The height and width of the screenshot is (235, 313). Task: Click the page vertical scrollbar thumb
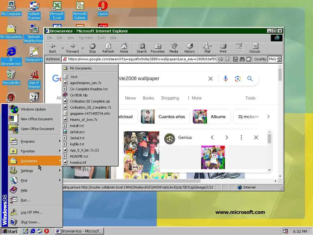pos(280,74)
